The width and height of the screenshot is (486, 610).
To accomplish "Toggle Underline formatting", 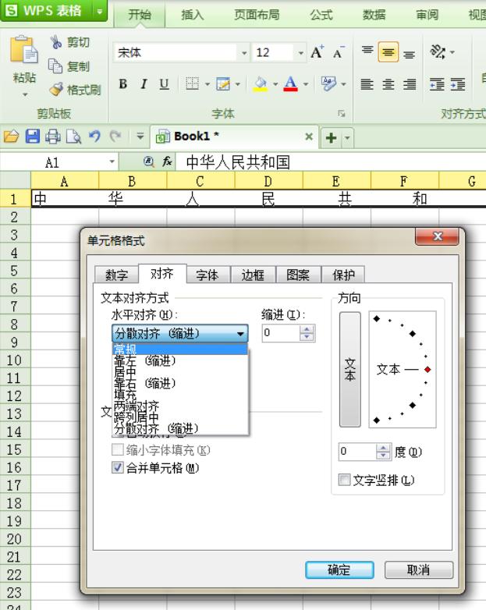I will coord(164,83).
